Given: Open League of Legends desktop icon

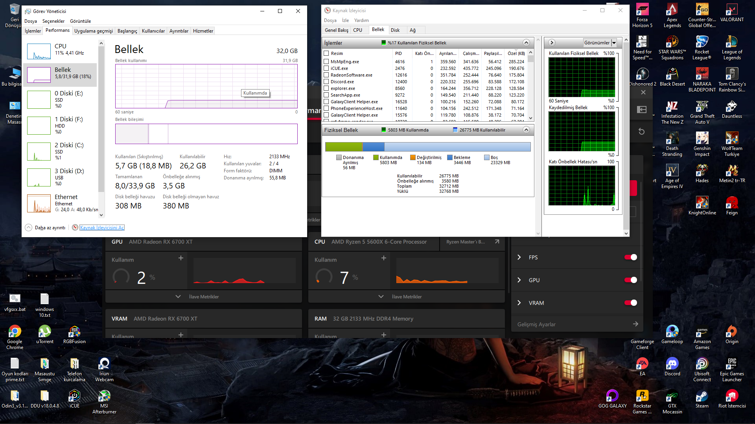Looking at the screenshot, I should [x=732, y=48].
